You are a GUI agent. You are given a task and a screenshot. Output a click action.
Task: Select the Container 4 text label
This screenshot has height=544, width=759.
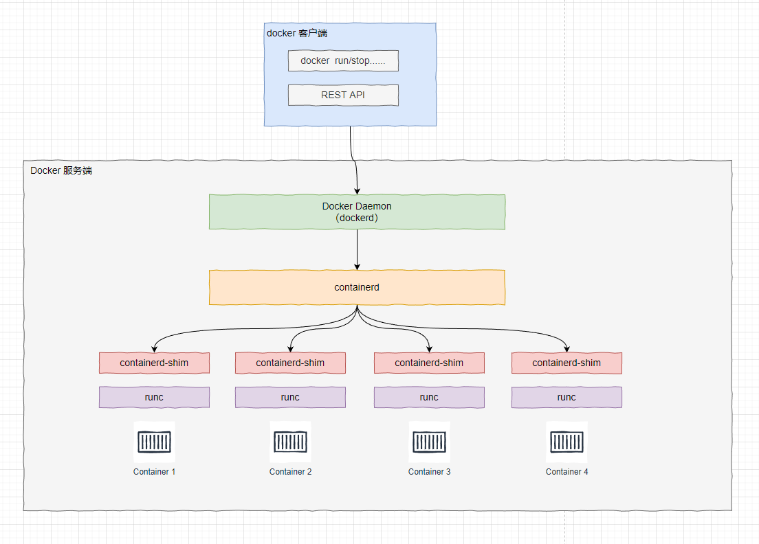(566, 471)
